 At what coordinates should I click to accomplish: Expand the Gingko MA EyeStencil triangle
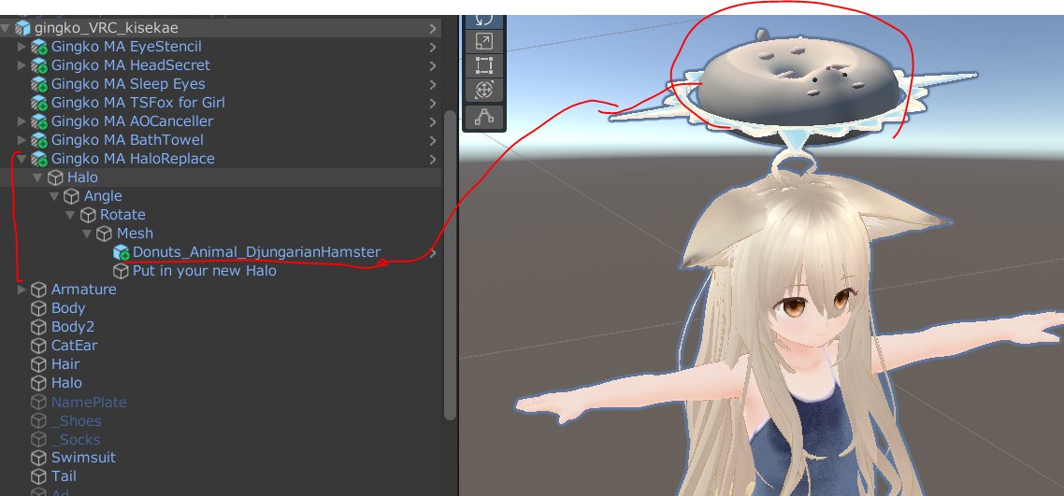(x=22, y=47)
